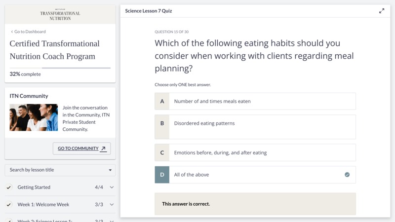The width and height of the screenshot is (395, 222).
Task: Select answer A Number of and times meals eaten
Action: click(x=255, y=101)
